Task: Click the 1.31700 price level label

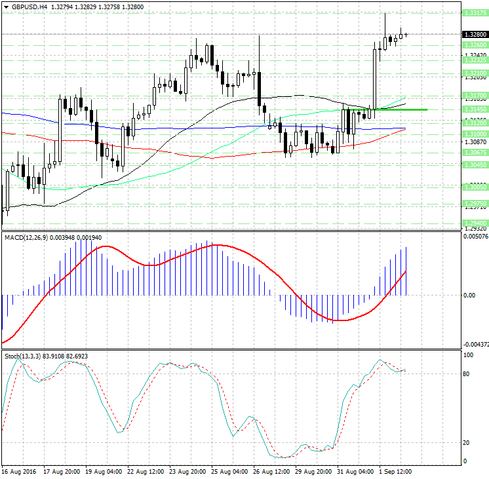Action: pos(474,96)
